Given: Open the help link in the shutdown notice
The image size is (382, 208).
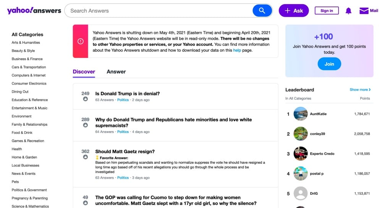Looking at the screenshot, I should point(237,50).
